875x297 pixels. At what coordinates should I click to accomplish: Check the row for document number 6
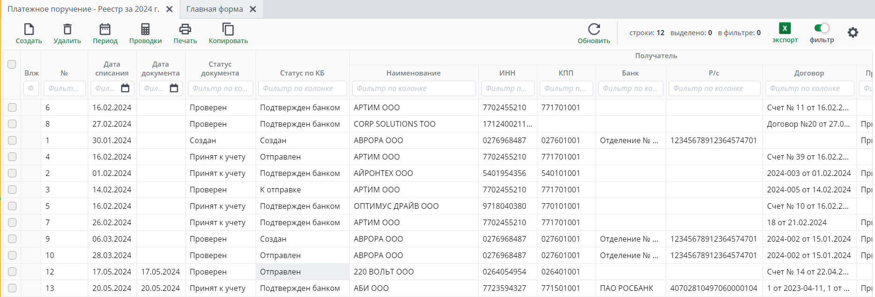tap(12, 107)
